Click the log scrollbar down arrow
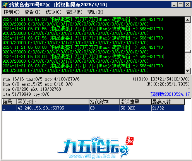 pos(188,71)
